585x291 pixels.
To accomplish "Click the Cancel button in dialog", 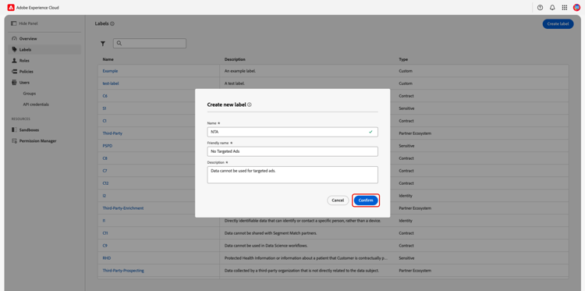I will click(338, 201).
